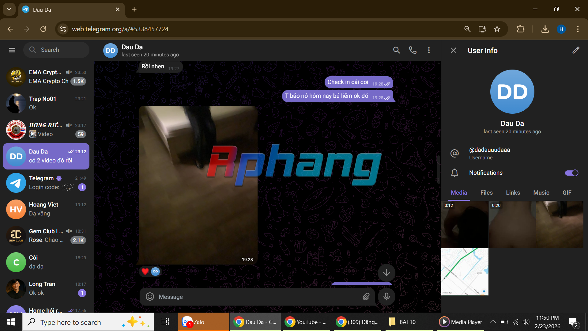Open the Hoang Viet chat
The height and width of the screenshot is (331, 588).
pyautogui.click(x=46, y=209)
